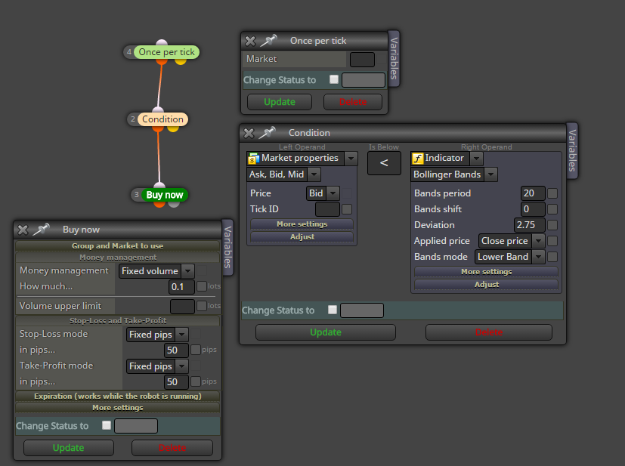
Task: Click the input dot atop Buy now node
Action: coord(159,186)
